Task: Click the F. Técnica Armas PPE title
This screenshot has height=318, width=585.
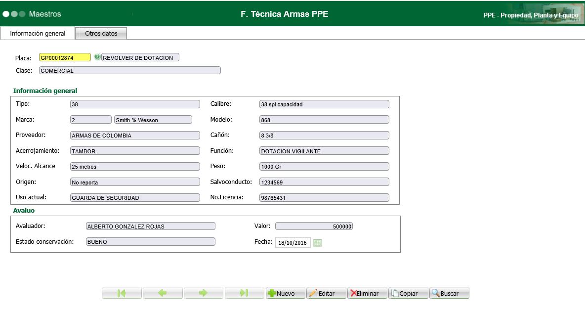Action: pos(285,14)
